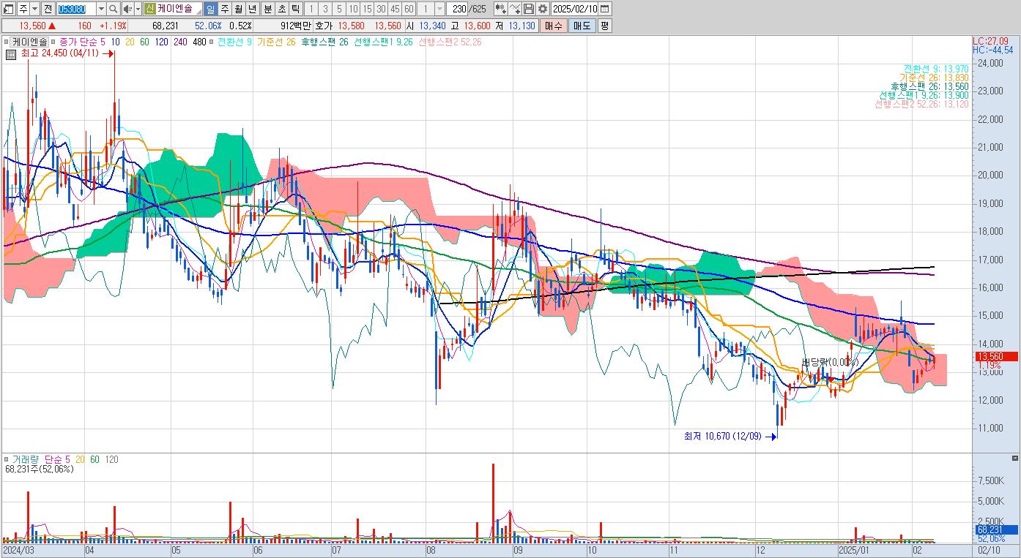Open chart settings gear icon
The width and height of the screenshot is (1021, 558).
click(542, 9)
